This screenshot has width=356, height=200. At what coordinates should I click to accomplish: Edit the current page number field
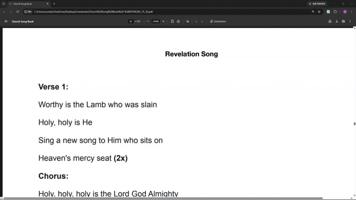coord(131,21)
